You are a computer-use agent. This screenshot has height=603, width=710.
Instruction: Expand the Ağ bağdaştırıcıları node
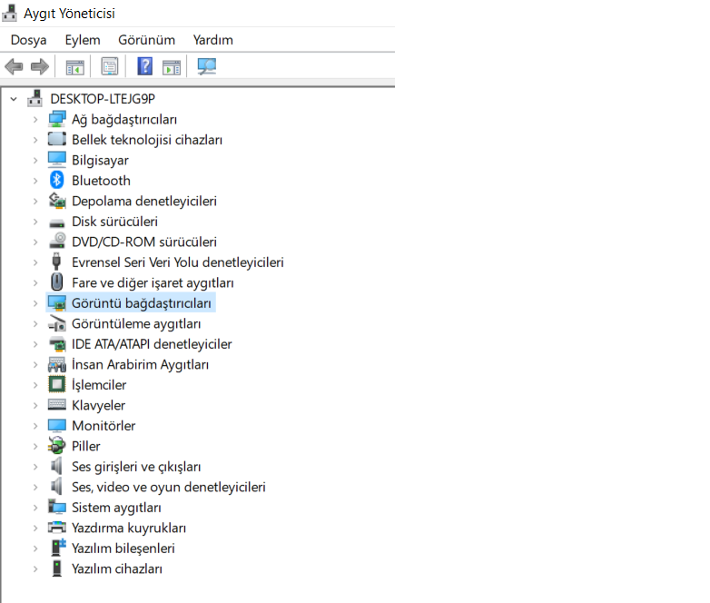[x=35, y=120]
